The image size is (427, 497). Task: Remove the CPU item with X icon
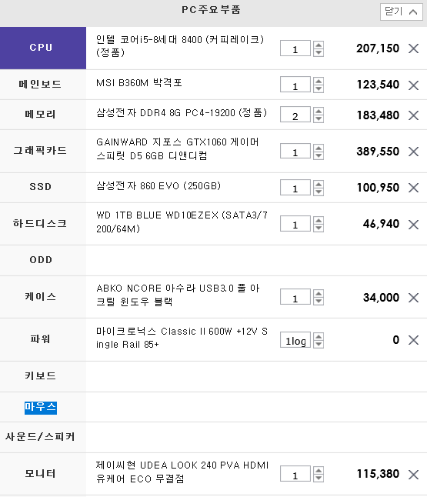pyautogui.click(x=413, y=48)
